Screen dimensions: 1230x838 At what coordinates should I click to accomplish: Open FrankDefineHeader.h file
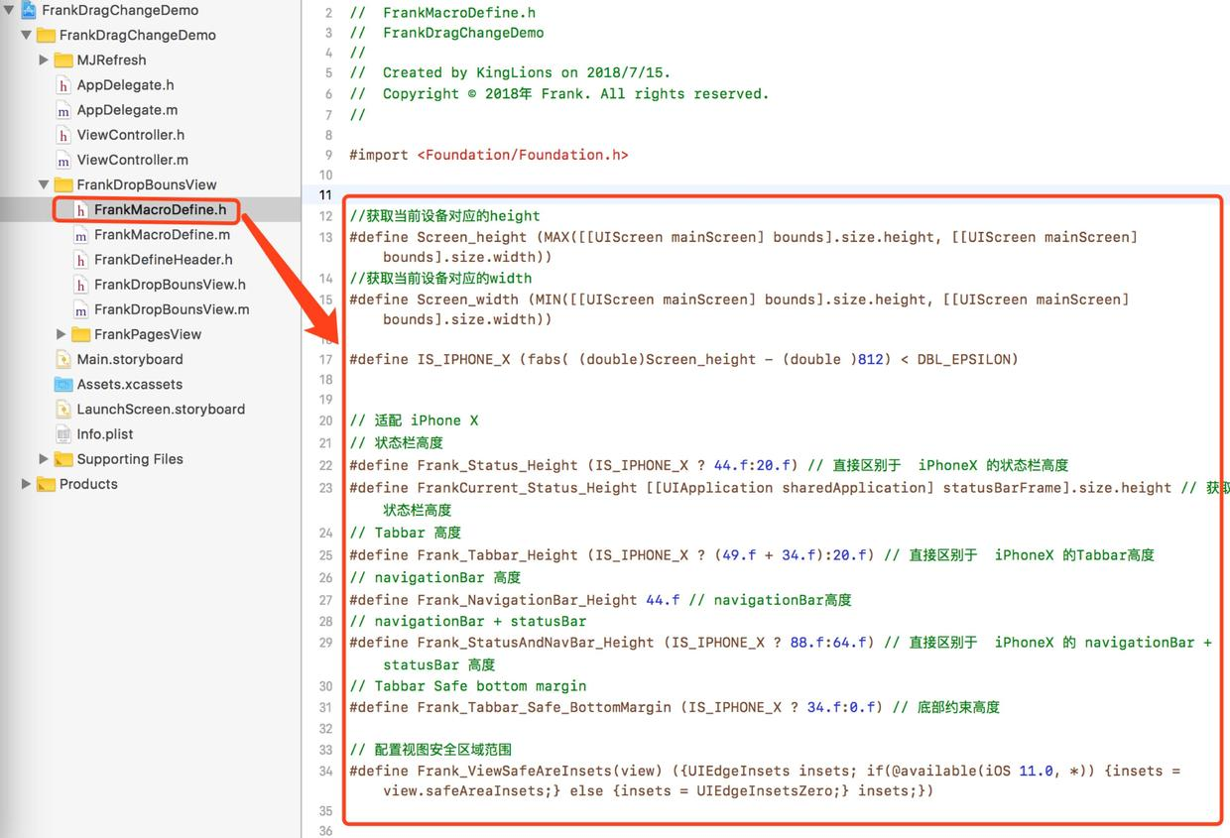164,260
